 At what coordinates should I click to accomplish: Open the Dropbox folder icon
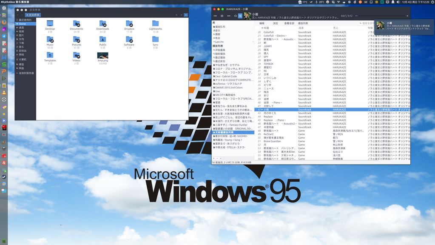[129, 23]
